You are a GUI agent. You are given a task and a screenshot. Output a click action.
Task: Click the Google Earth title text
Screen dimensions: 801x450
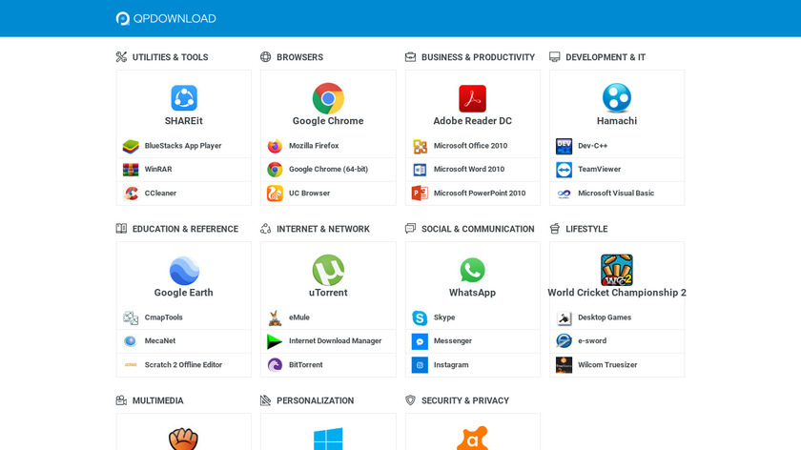click(184, 293)
